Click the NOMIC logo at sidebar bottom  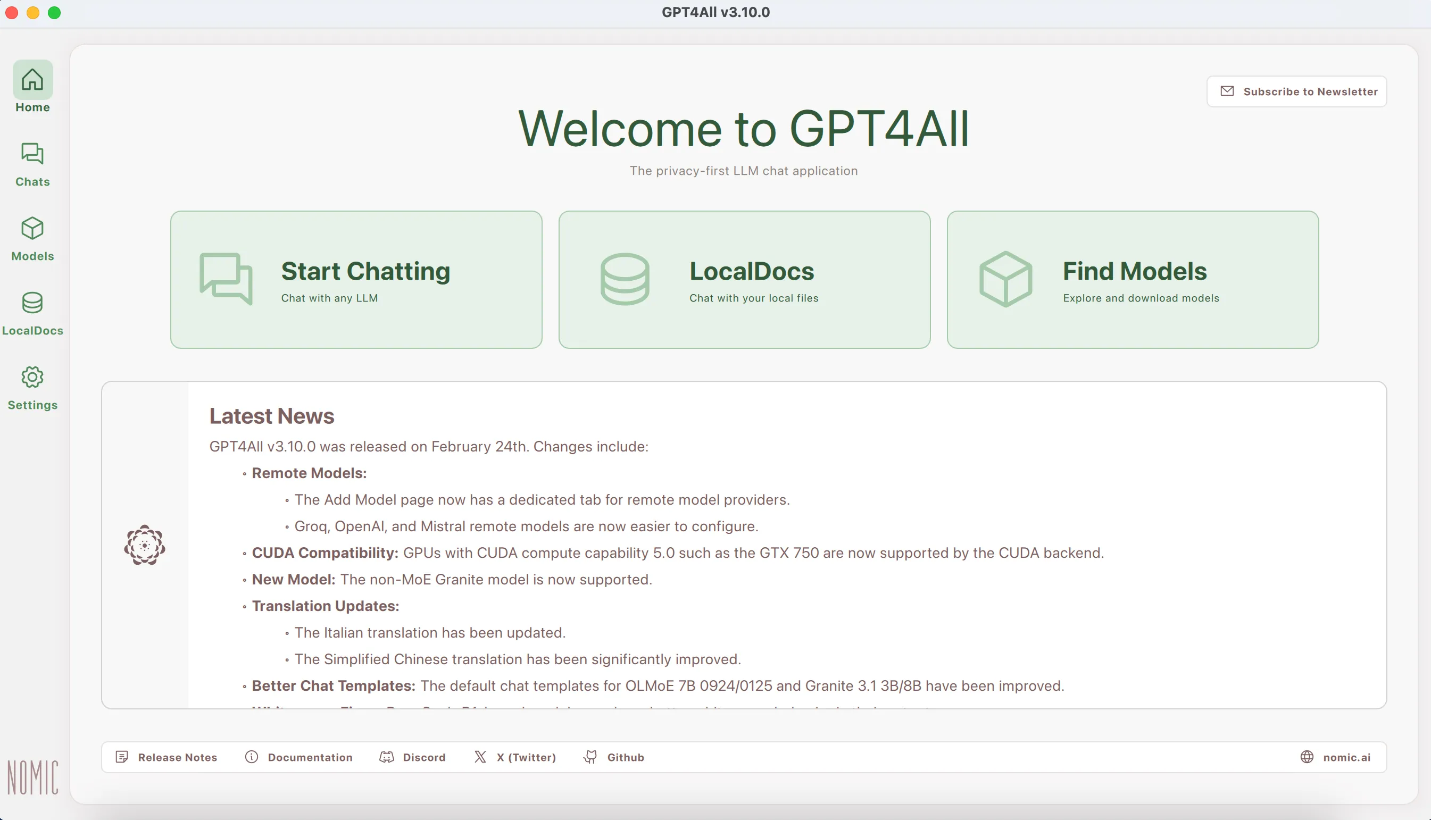coord(32,777)
